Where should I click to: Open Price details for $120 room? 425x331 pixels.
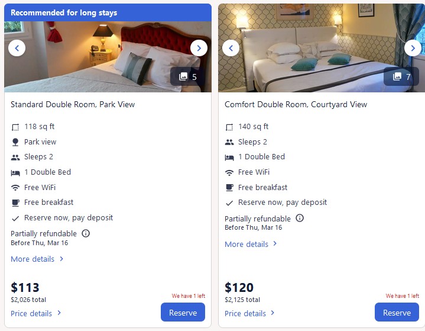pos(250,313)
